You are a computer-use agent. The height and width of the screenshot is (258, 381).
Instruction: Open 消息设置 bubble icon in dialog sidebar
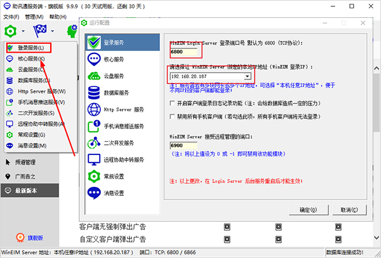pyautogui.click(x=94, y=193)
